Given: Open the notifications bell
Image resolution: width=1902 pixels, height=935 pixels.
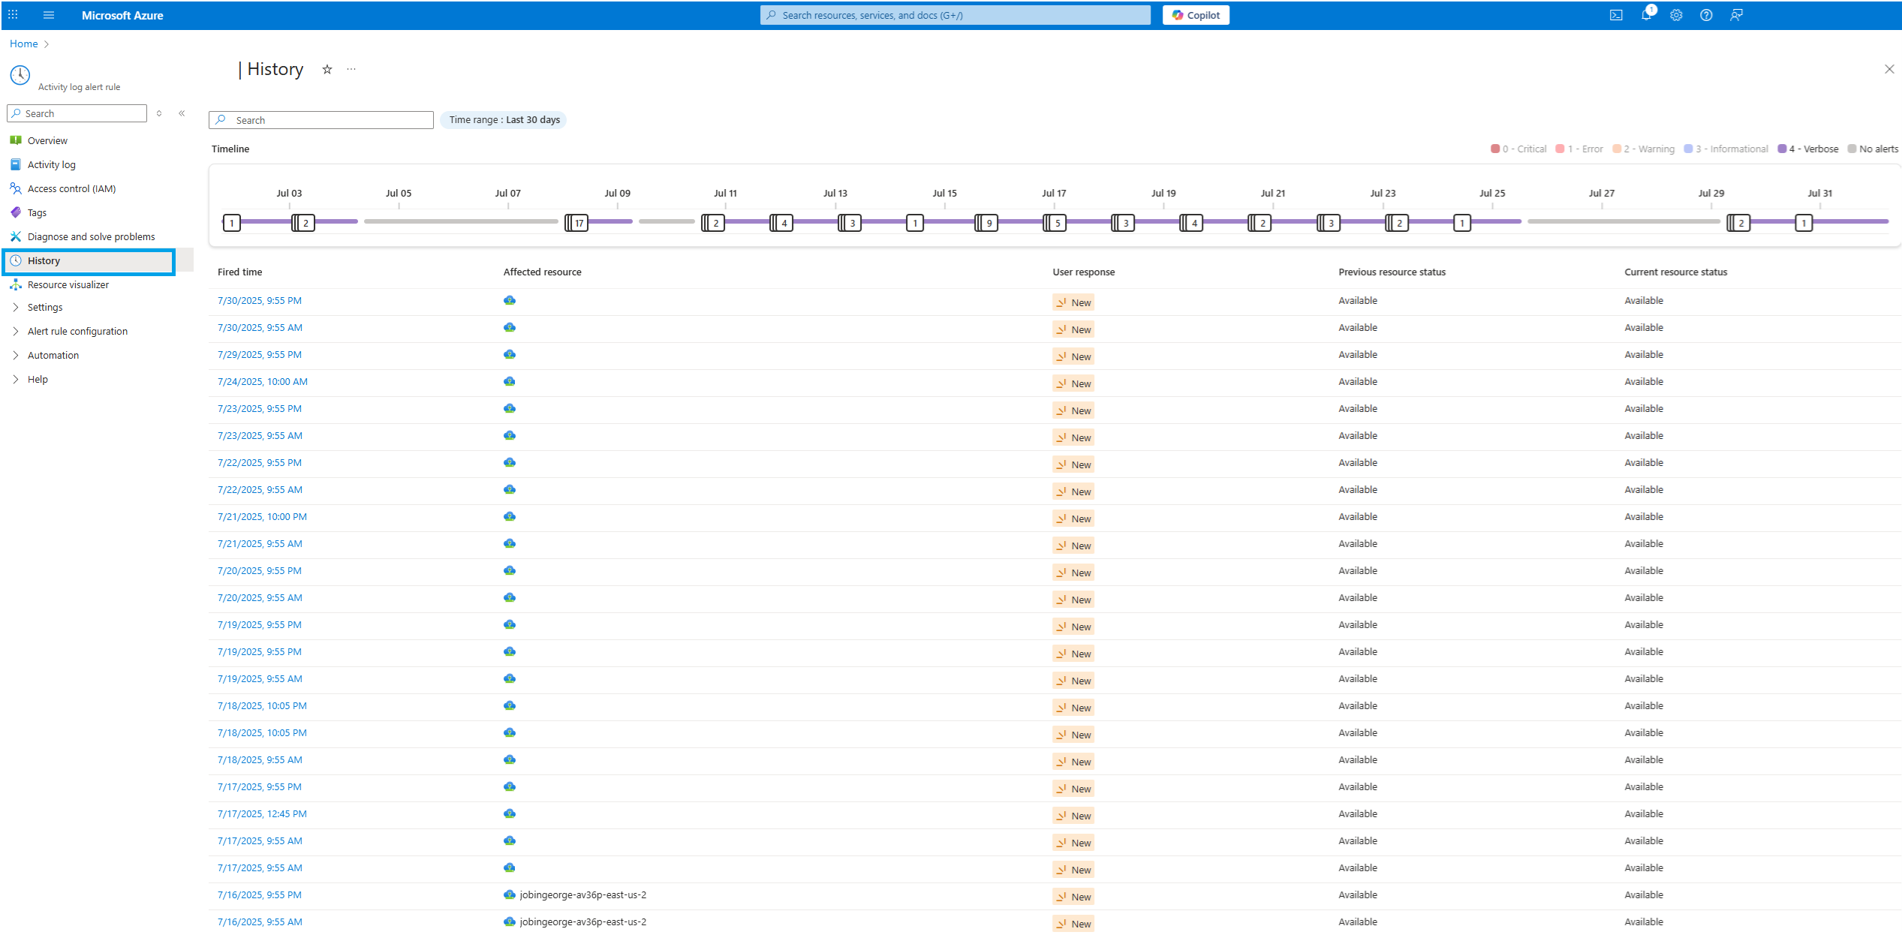Looking at the screenshot, I should pos(1646,15).
